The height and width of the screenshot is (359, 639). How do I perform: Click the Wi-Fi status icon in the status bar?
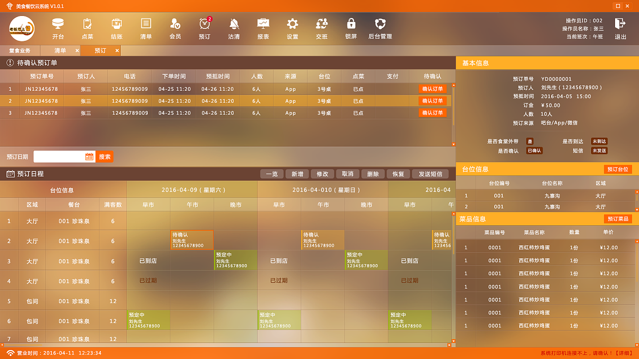[x=10, y=353]
